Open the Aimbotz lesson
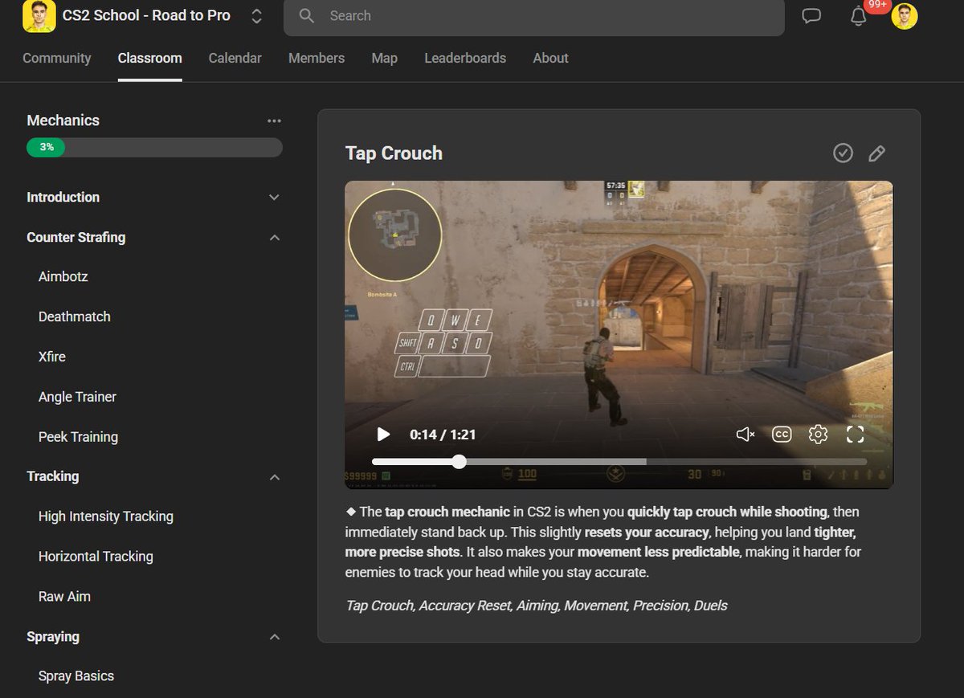 coord(63,276)
